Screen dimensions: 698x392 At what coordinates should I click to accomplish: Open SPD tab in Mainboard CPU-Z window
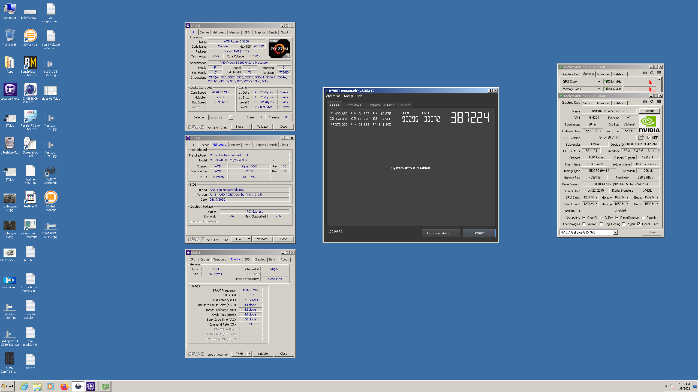(x=247, y=145)
